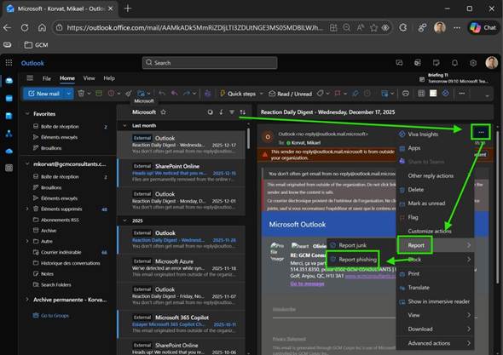Click the Print icon in the ribbon
This screenshot has height=355, width=503.
tap(406, 94)
